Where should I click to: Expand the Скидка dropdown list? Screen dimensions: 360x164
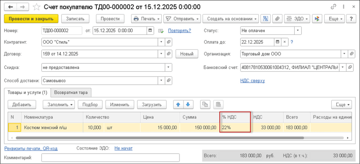(169, 67)
